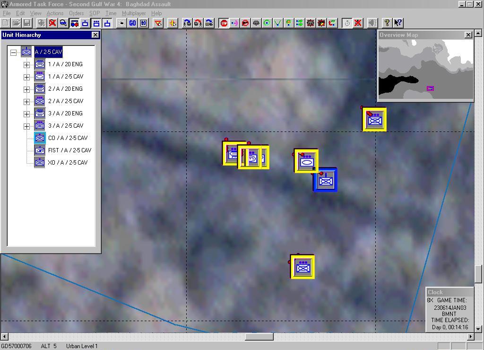Viewport: 484px width, 350px height.
Task: Click the green V formation icon
Action: 278,23
